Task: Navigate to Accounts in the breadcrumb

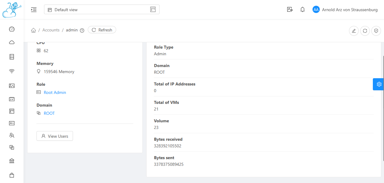Action: 51,30
